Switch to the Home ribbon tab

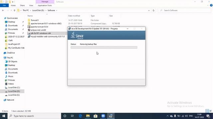point(13,5)
